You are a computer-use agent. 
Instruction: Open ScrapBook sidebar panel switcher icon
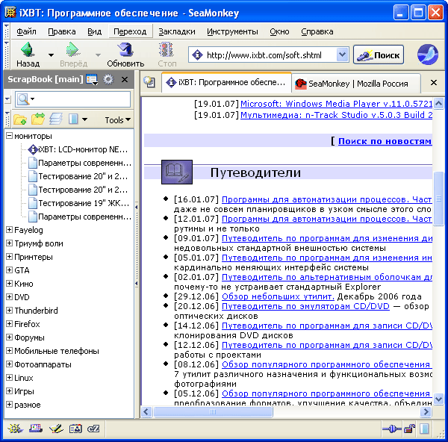92,79
